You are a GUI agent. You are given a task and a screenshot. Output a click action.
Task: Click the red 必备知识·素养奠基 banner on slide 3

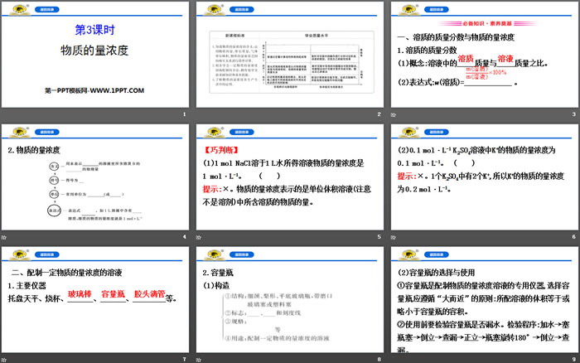pos(487,23)
